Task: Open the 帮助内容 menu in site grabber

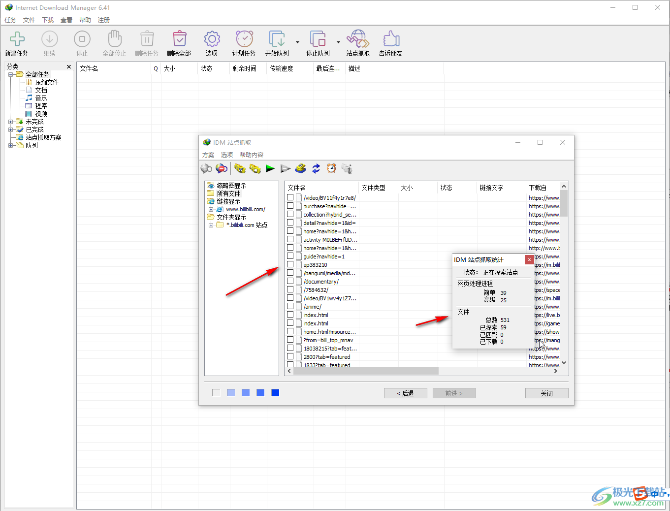Action: coord(252,155)
